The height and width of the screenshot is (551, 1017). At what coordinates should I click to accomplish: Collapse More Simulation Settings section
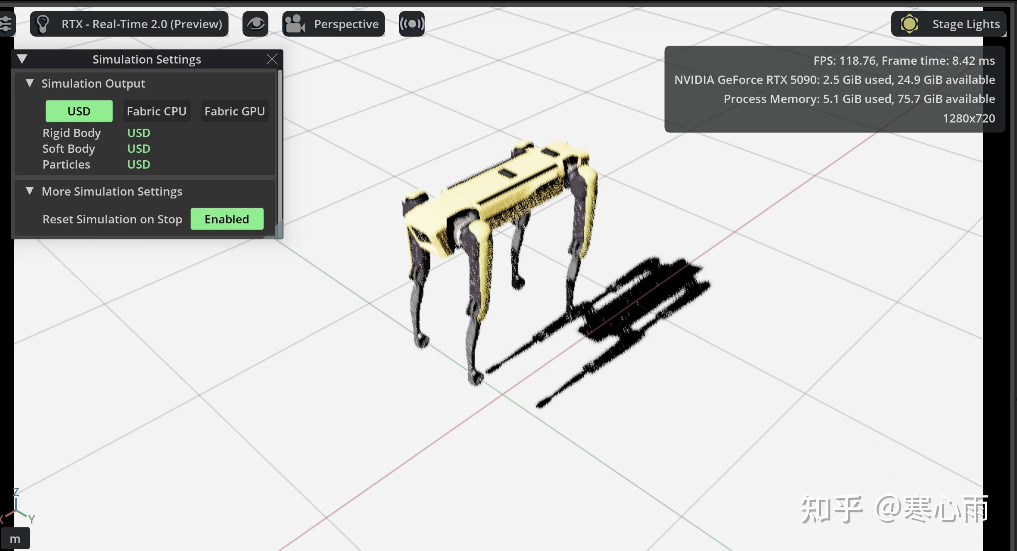[x=29, y=191]
